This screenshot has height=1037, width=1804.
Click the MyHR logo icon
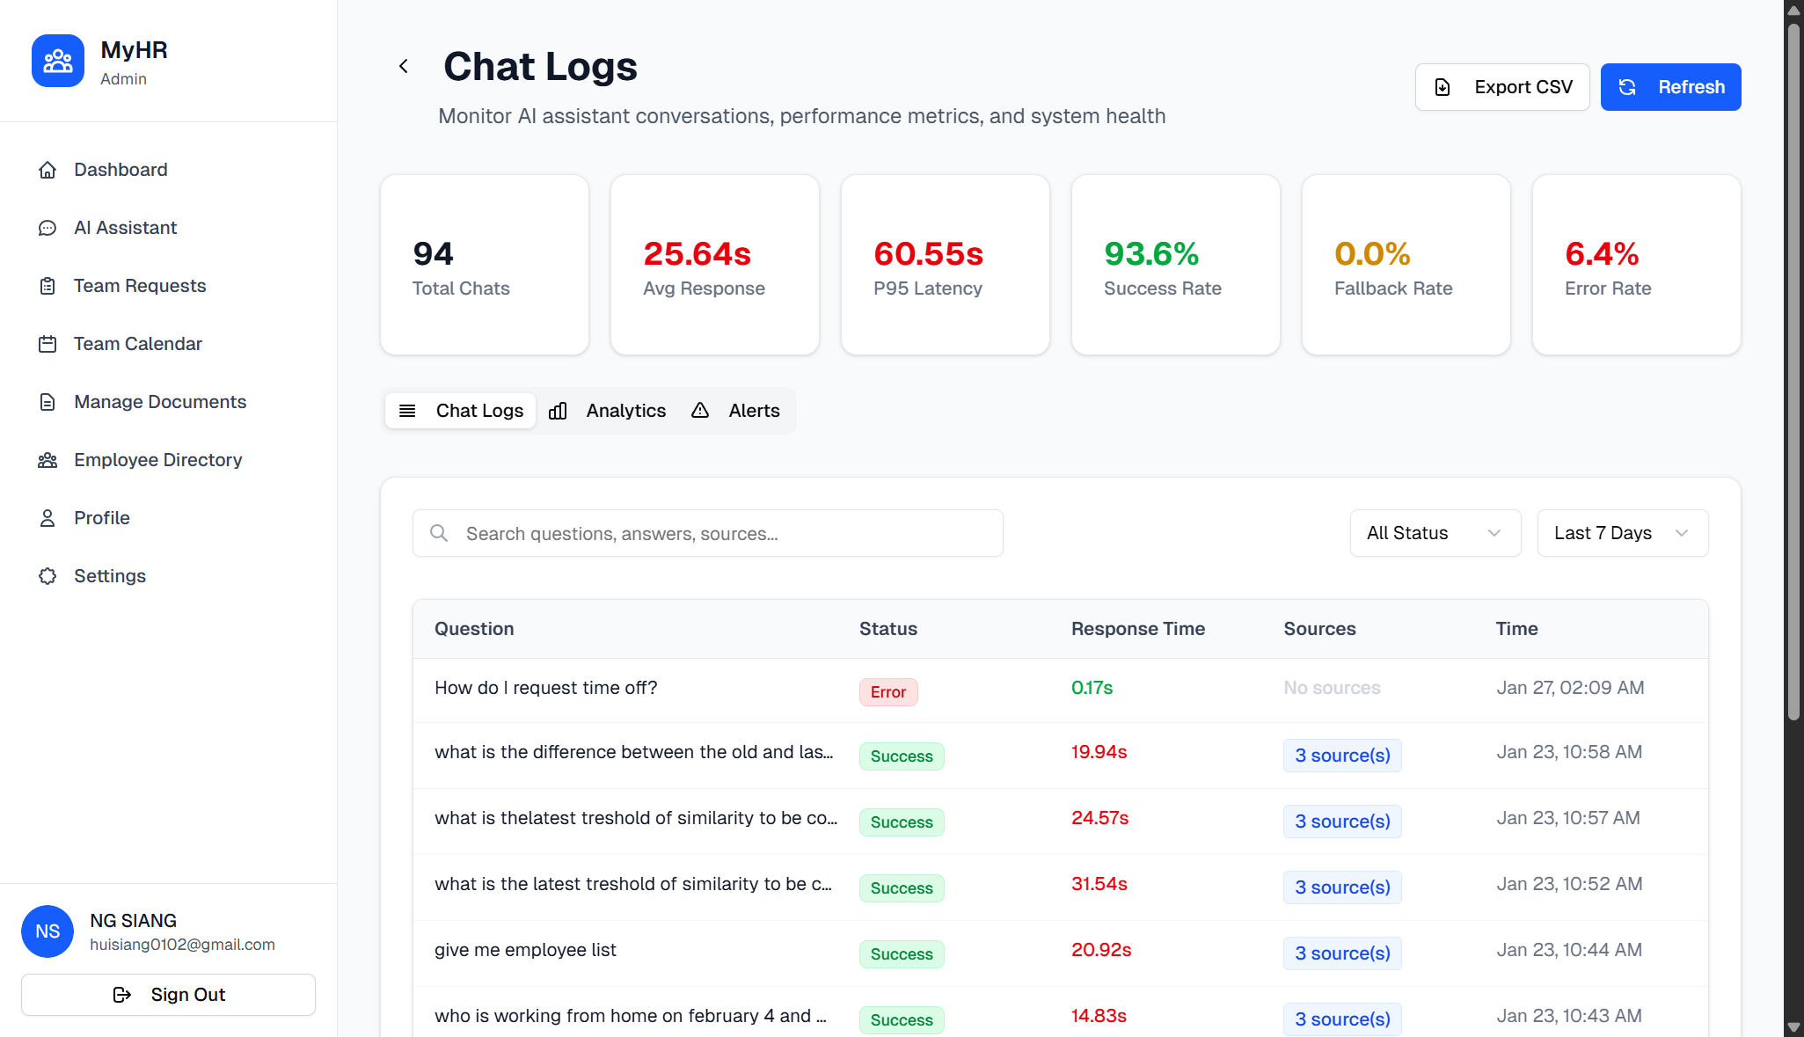click(x=58, y=61)
